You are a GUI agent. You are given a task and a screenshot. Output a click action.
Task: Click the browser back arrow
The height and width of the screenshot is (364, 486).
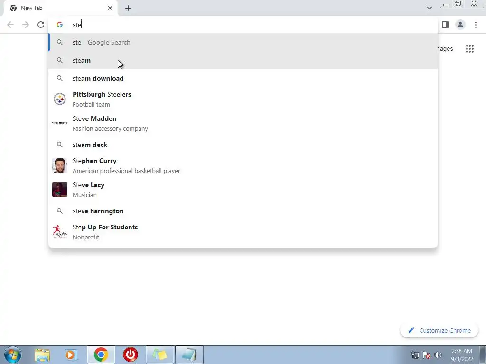[10, 25]
